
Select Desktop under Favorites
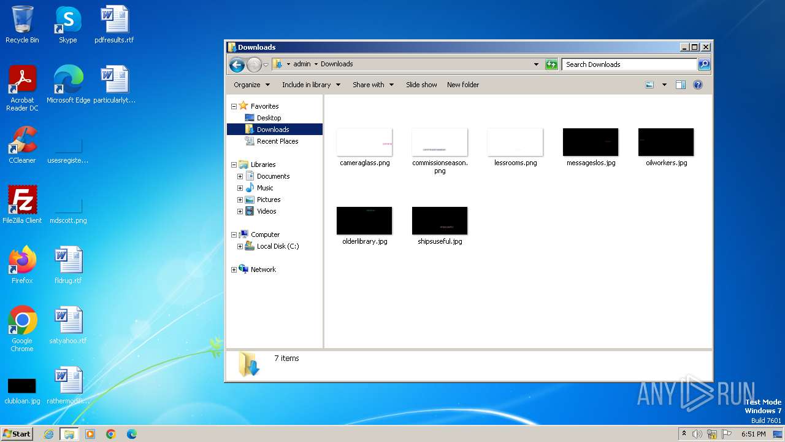click(x=269, y=118)
